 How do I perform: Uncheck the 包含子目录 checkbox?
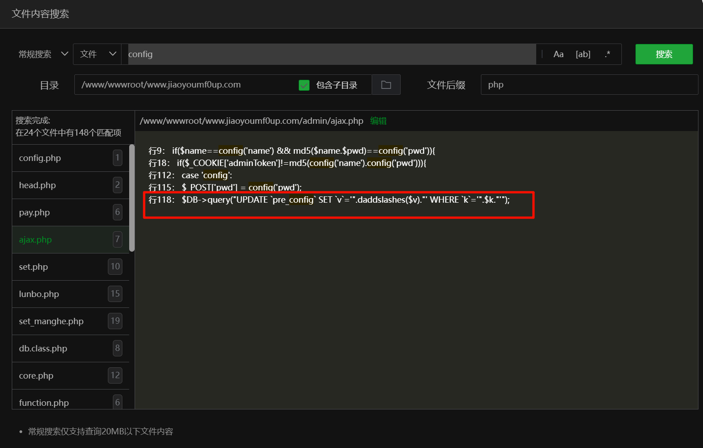(x=304, y=85)
